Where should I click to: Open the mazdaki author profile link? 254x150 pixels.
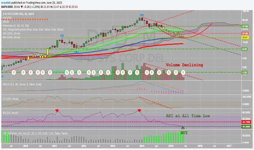coord(6,3)
